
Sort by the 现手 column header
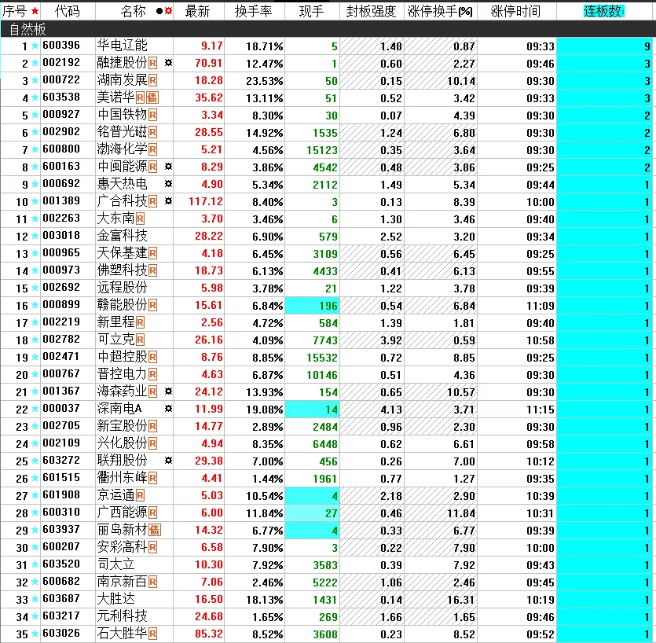(x=312, y=11)
